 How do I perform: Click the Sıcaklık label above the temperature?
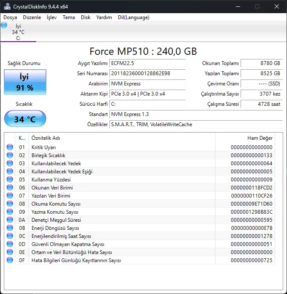click(24, 104)
